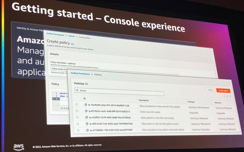The width and height of the screenshot is (244, 152).
Task: Click the Details section heading in Create policy
Action: (54, 54)
